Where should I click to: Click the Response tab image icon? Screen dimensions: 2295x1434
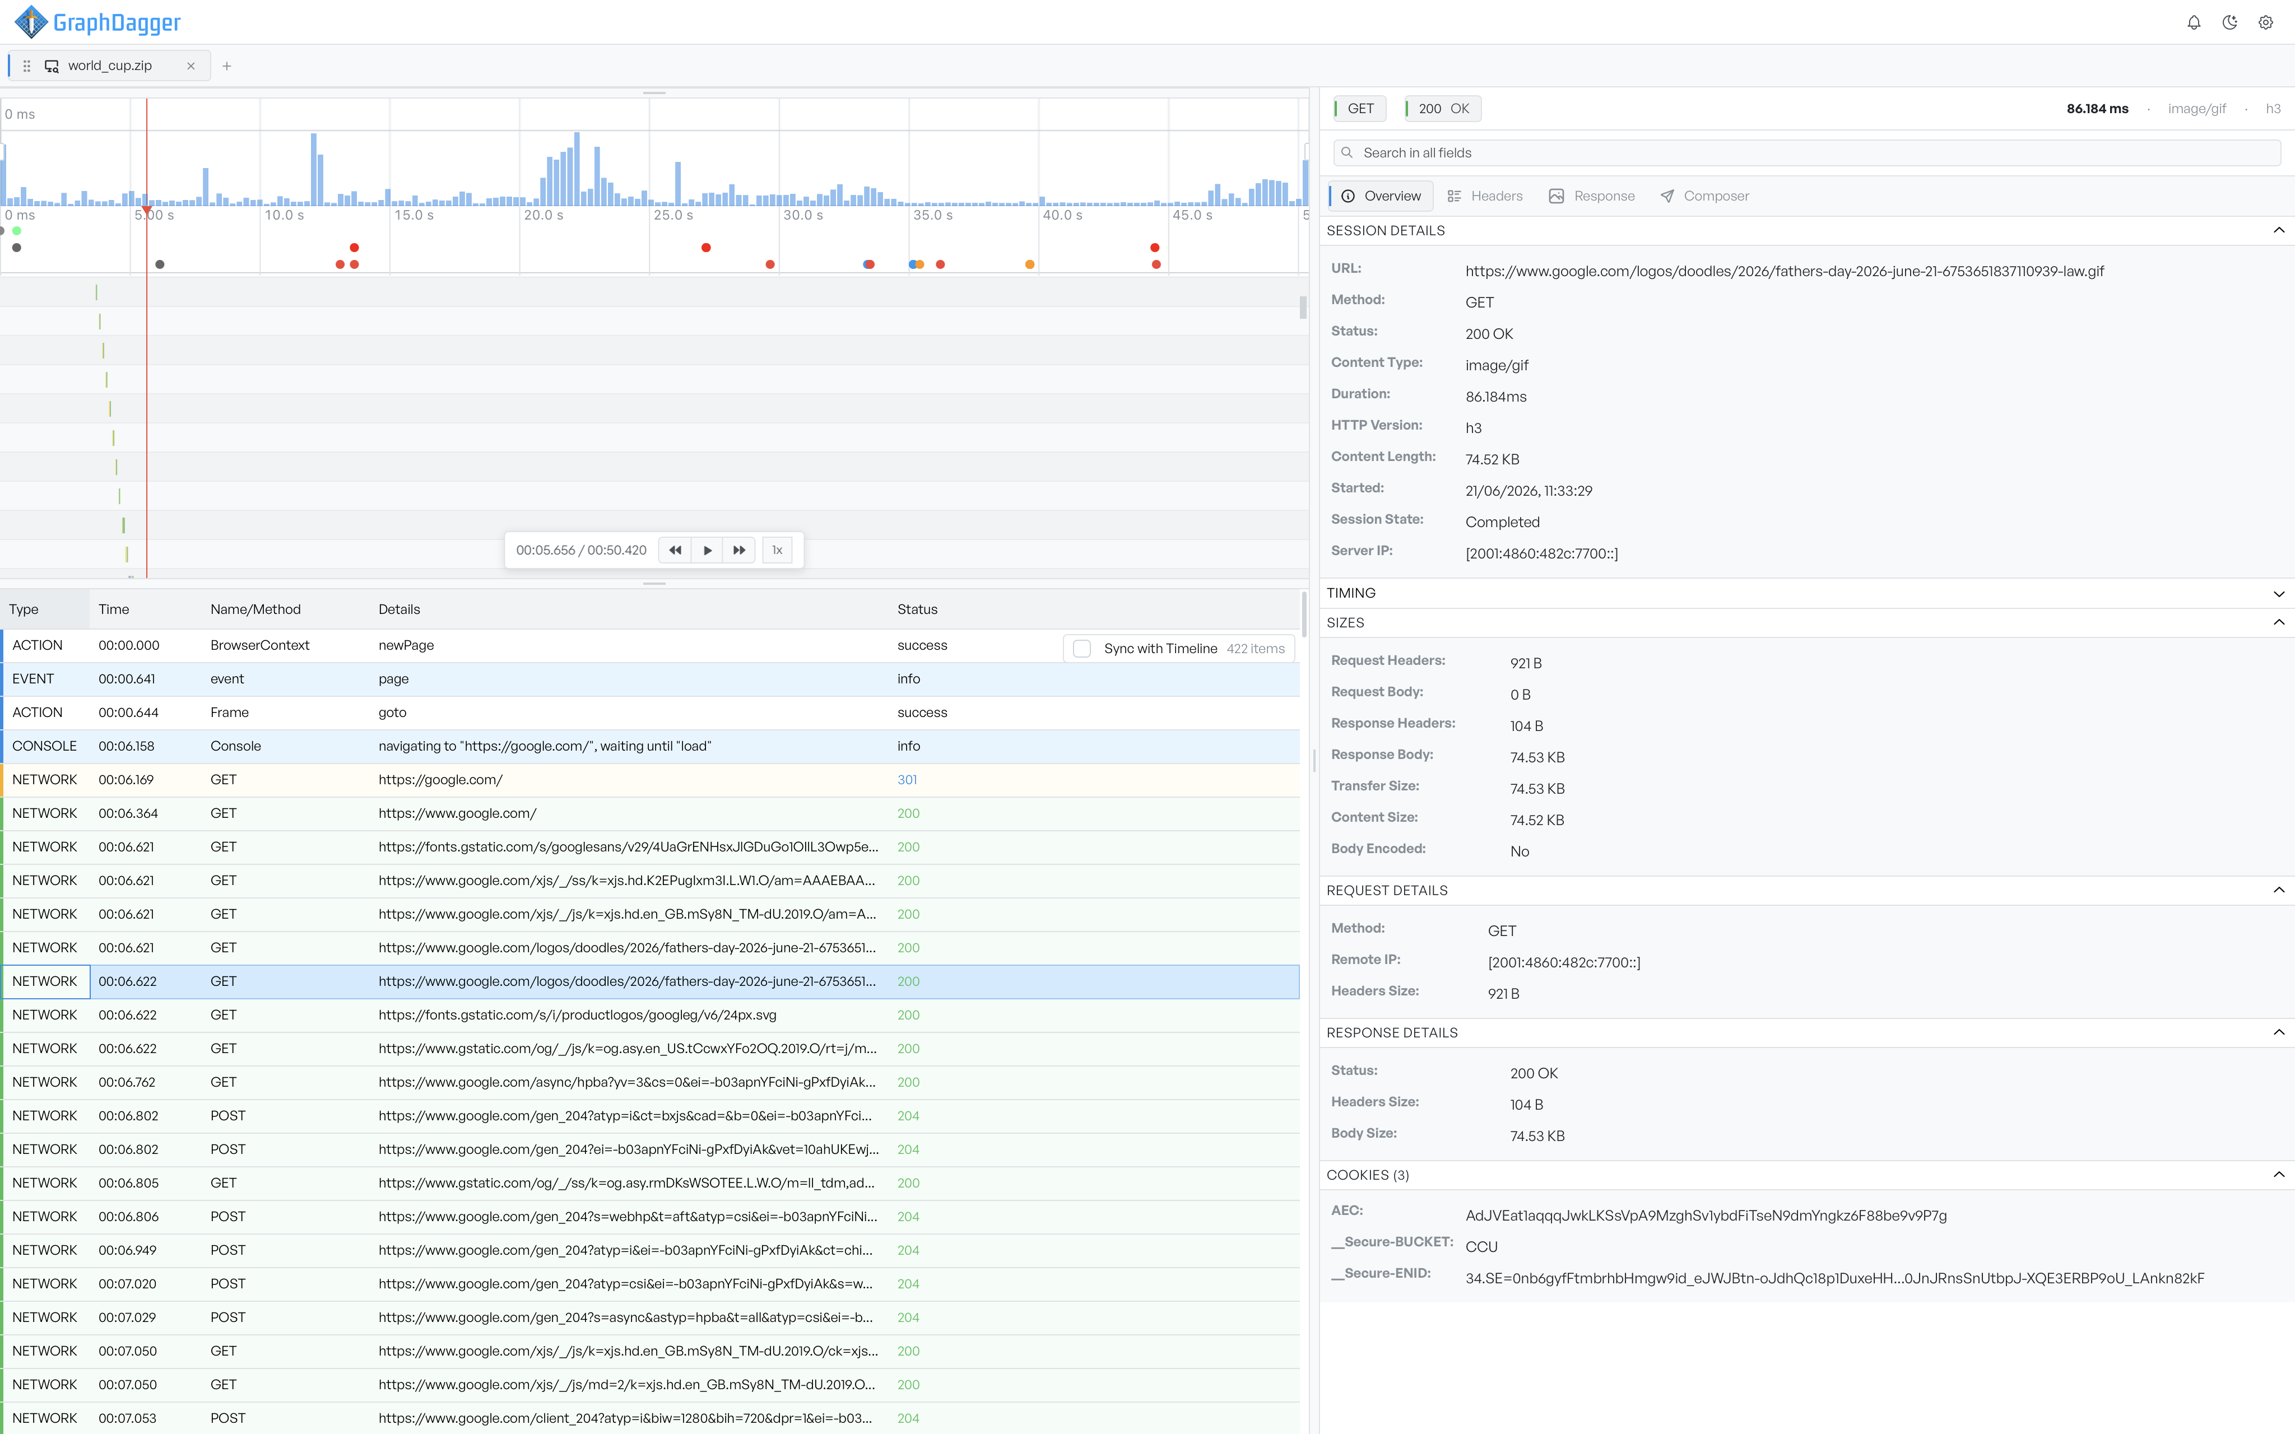pyautogui.click(x=1556, y=196)
